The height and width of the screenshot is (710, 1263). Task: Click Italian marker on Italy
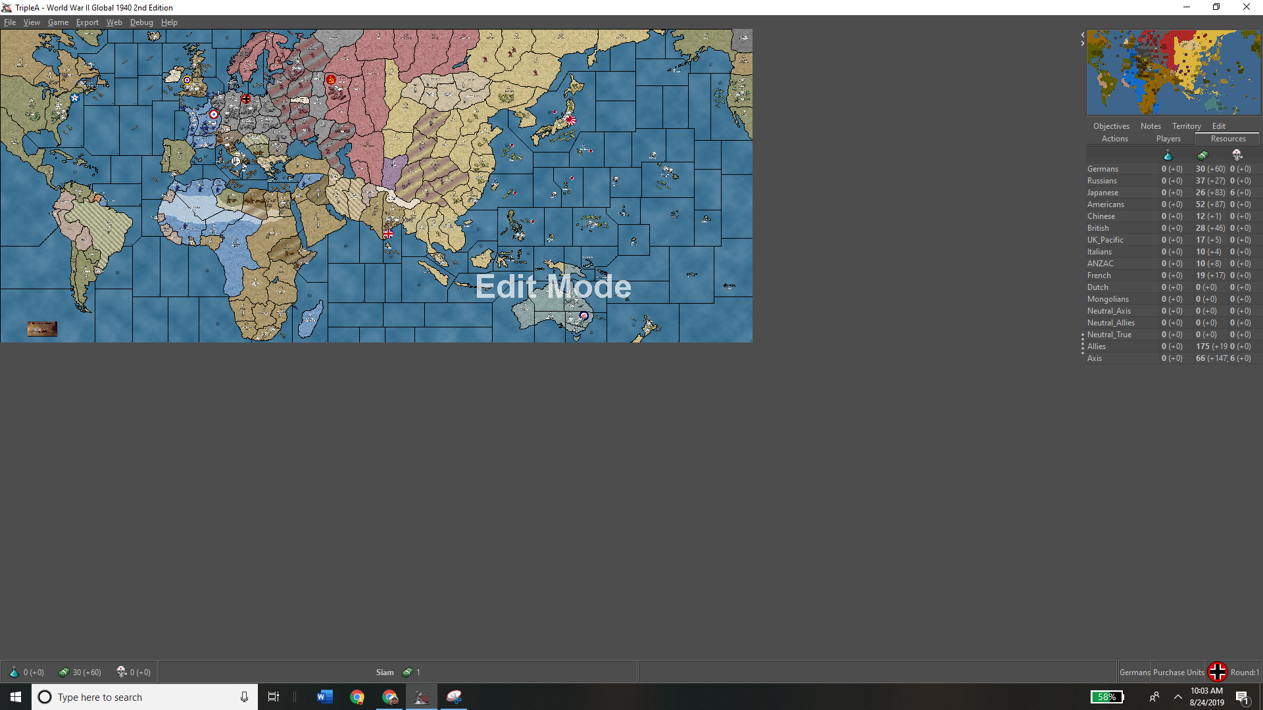coord(236,161)
